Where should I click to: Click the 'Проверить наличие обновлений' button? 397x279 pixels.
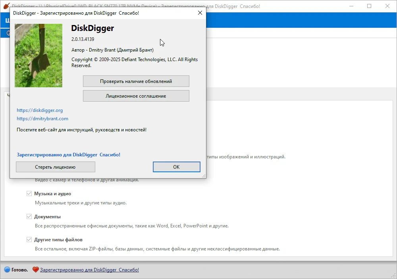coord(136,81)
